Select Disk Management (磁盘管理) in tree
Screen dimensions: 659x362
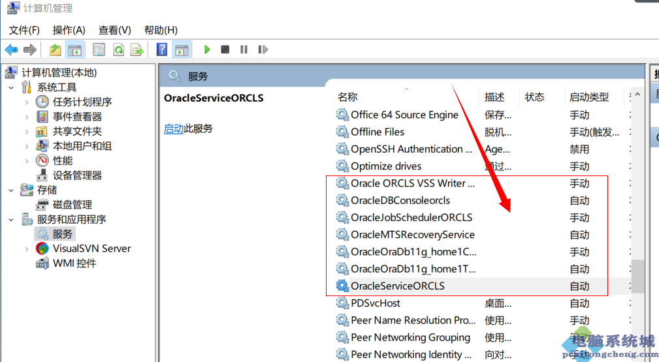[72, 205]
